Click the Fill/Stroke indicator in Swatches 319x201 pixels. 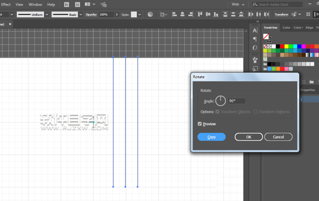click(x=266, y=37)
